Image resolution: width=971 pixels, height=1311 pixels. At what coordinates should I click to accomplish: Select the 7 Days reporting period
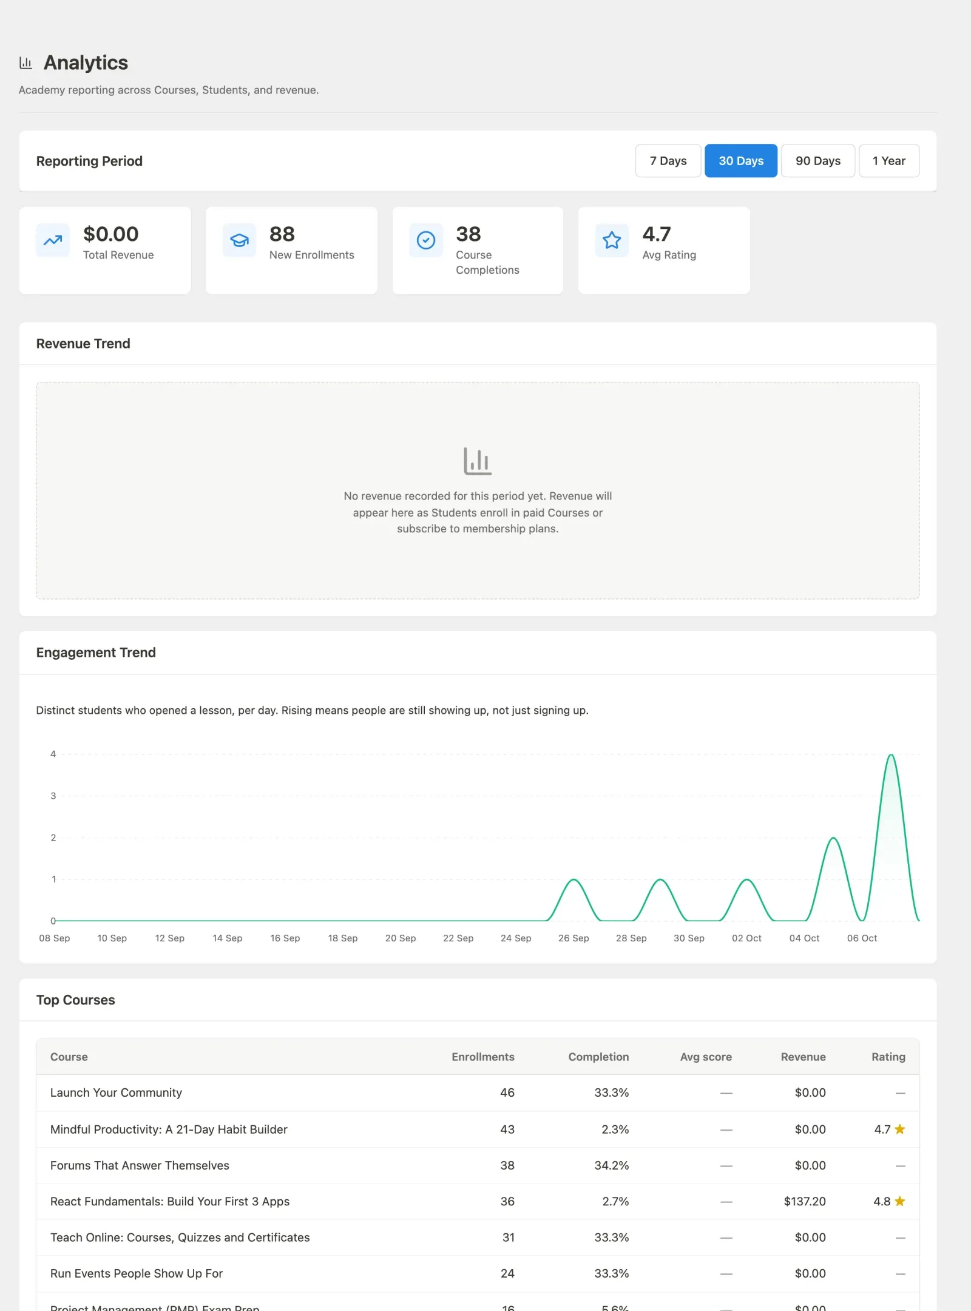tap(668, 161)
